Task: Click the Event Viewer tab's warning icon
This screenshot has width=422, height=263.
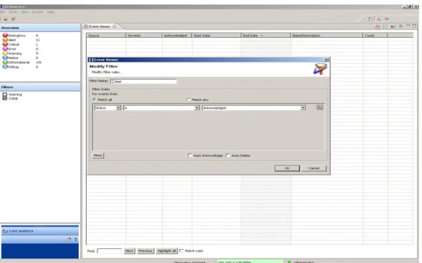Action: 85,26
